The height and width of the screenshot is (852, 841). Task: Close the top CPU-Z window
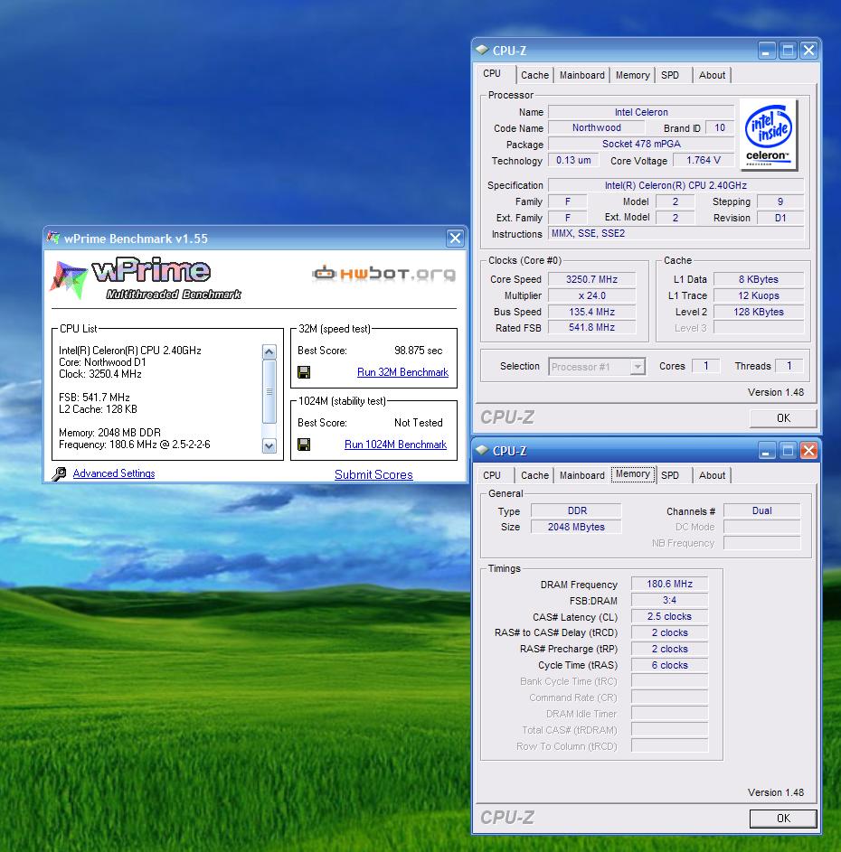(x=809, y=51)
